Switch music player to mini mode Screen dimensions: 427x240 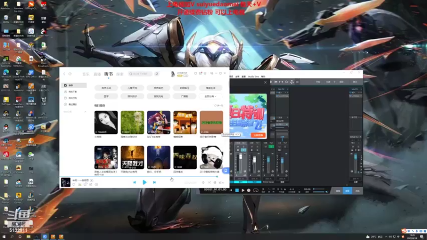click(x=211, y=74)
